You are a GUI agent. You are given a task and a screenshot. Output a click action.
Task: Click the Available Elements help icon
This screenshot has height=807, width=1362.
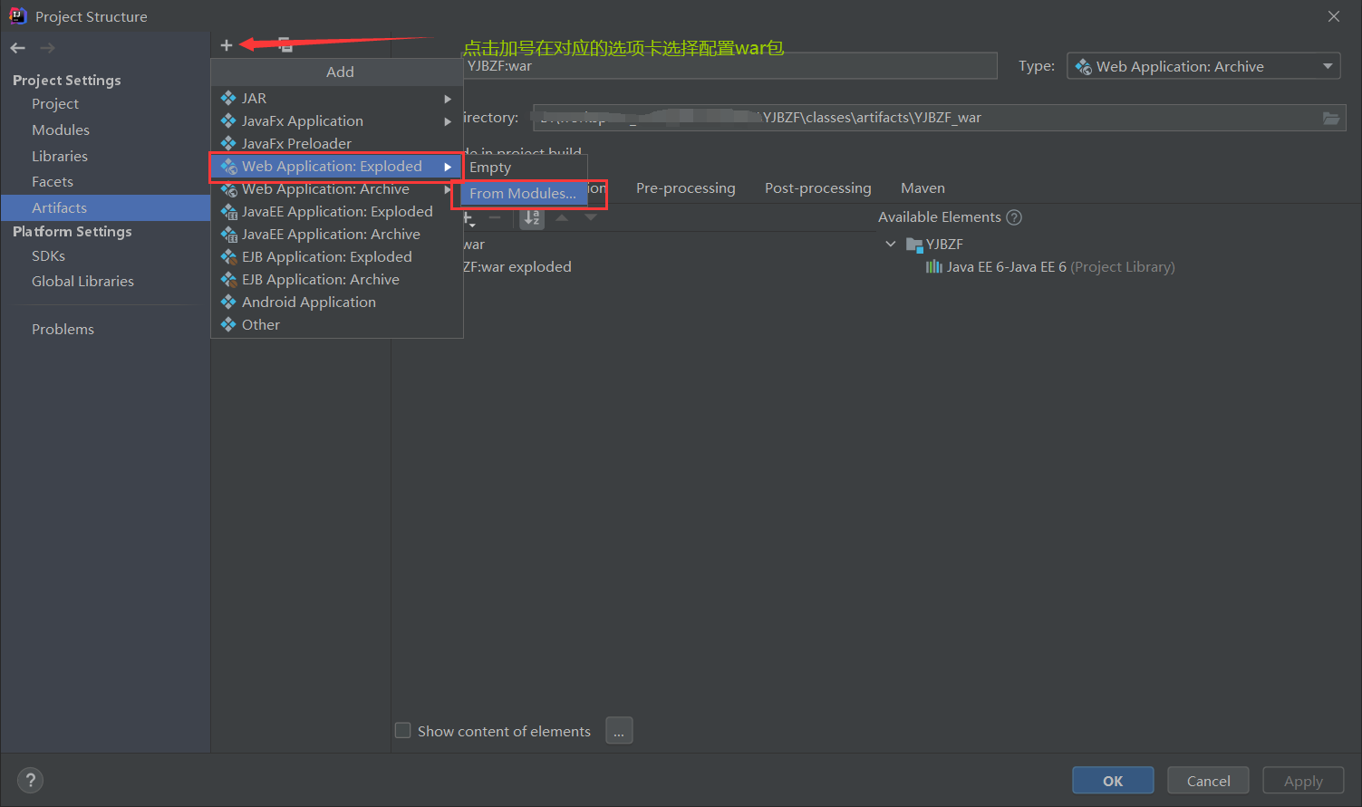(1014, 217)
